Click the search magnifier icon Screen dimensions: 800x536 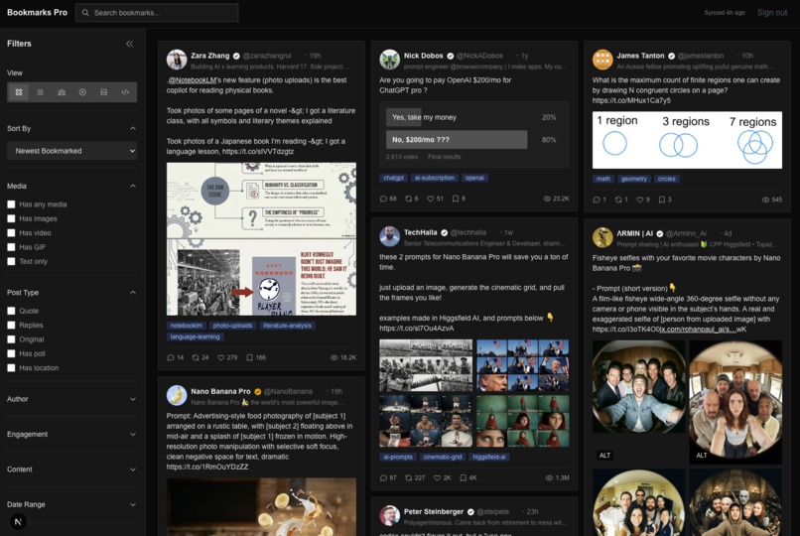85,13
